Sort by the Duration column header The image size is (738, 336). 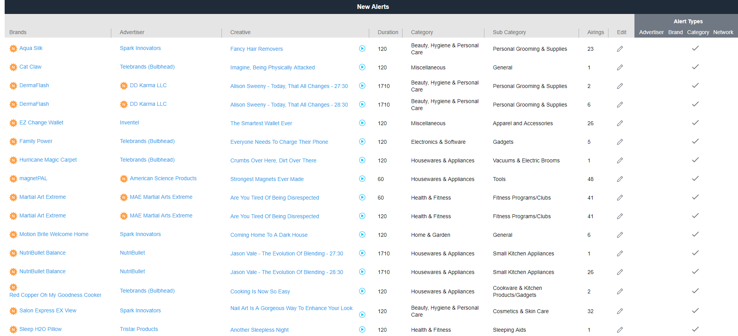tap(387, 32)
